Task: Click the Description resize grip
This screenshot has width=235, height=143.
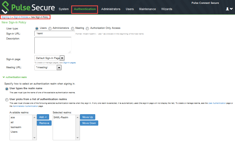Action: tap(70, 52)
